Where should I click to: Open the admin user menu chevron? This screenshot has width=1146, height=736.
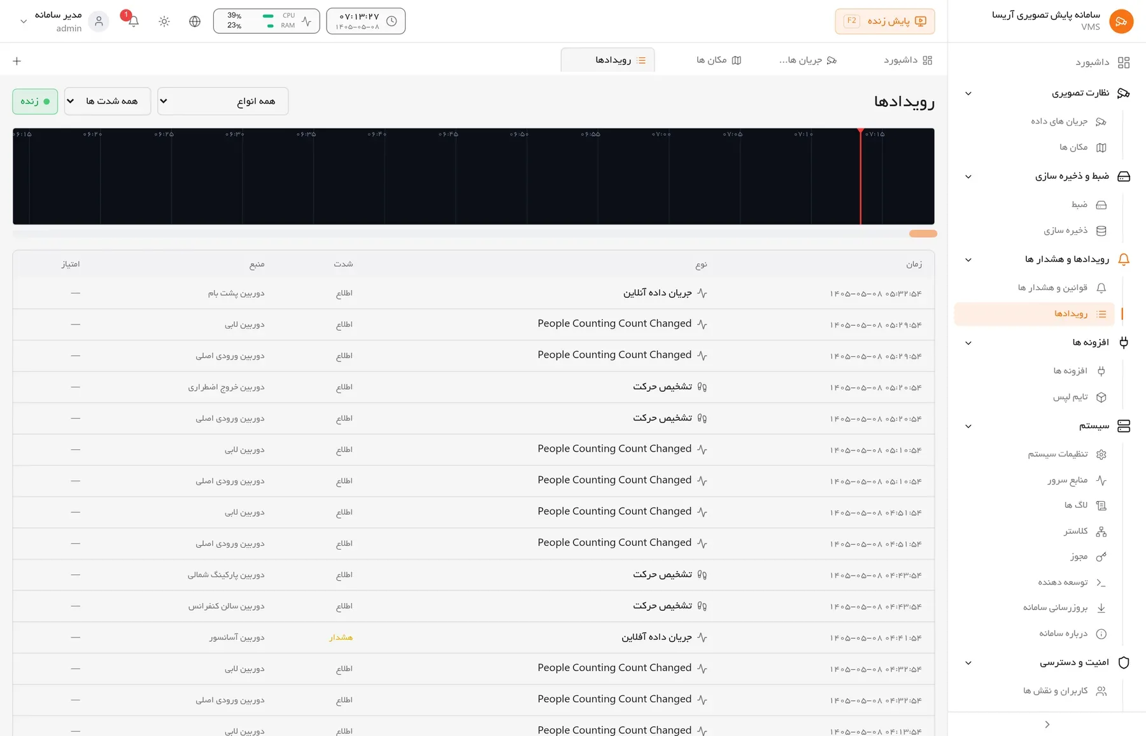pos(24,21)
